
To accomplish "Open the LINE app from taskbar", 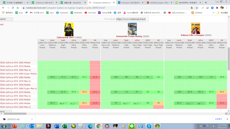I will (132, 126).
